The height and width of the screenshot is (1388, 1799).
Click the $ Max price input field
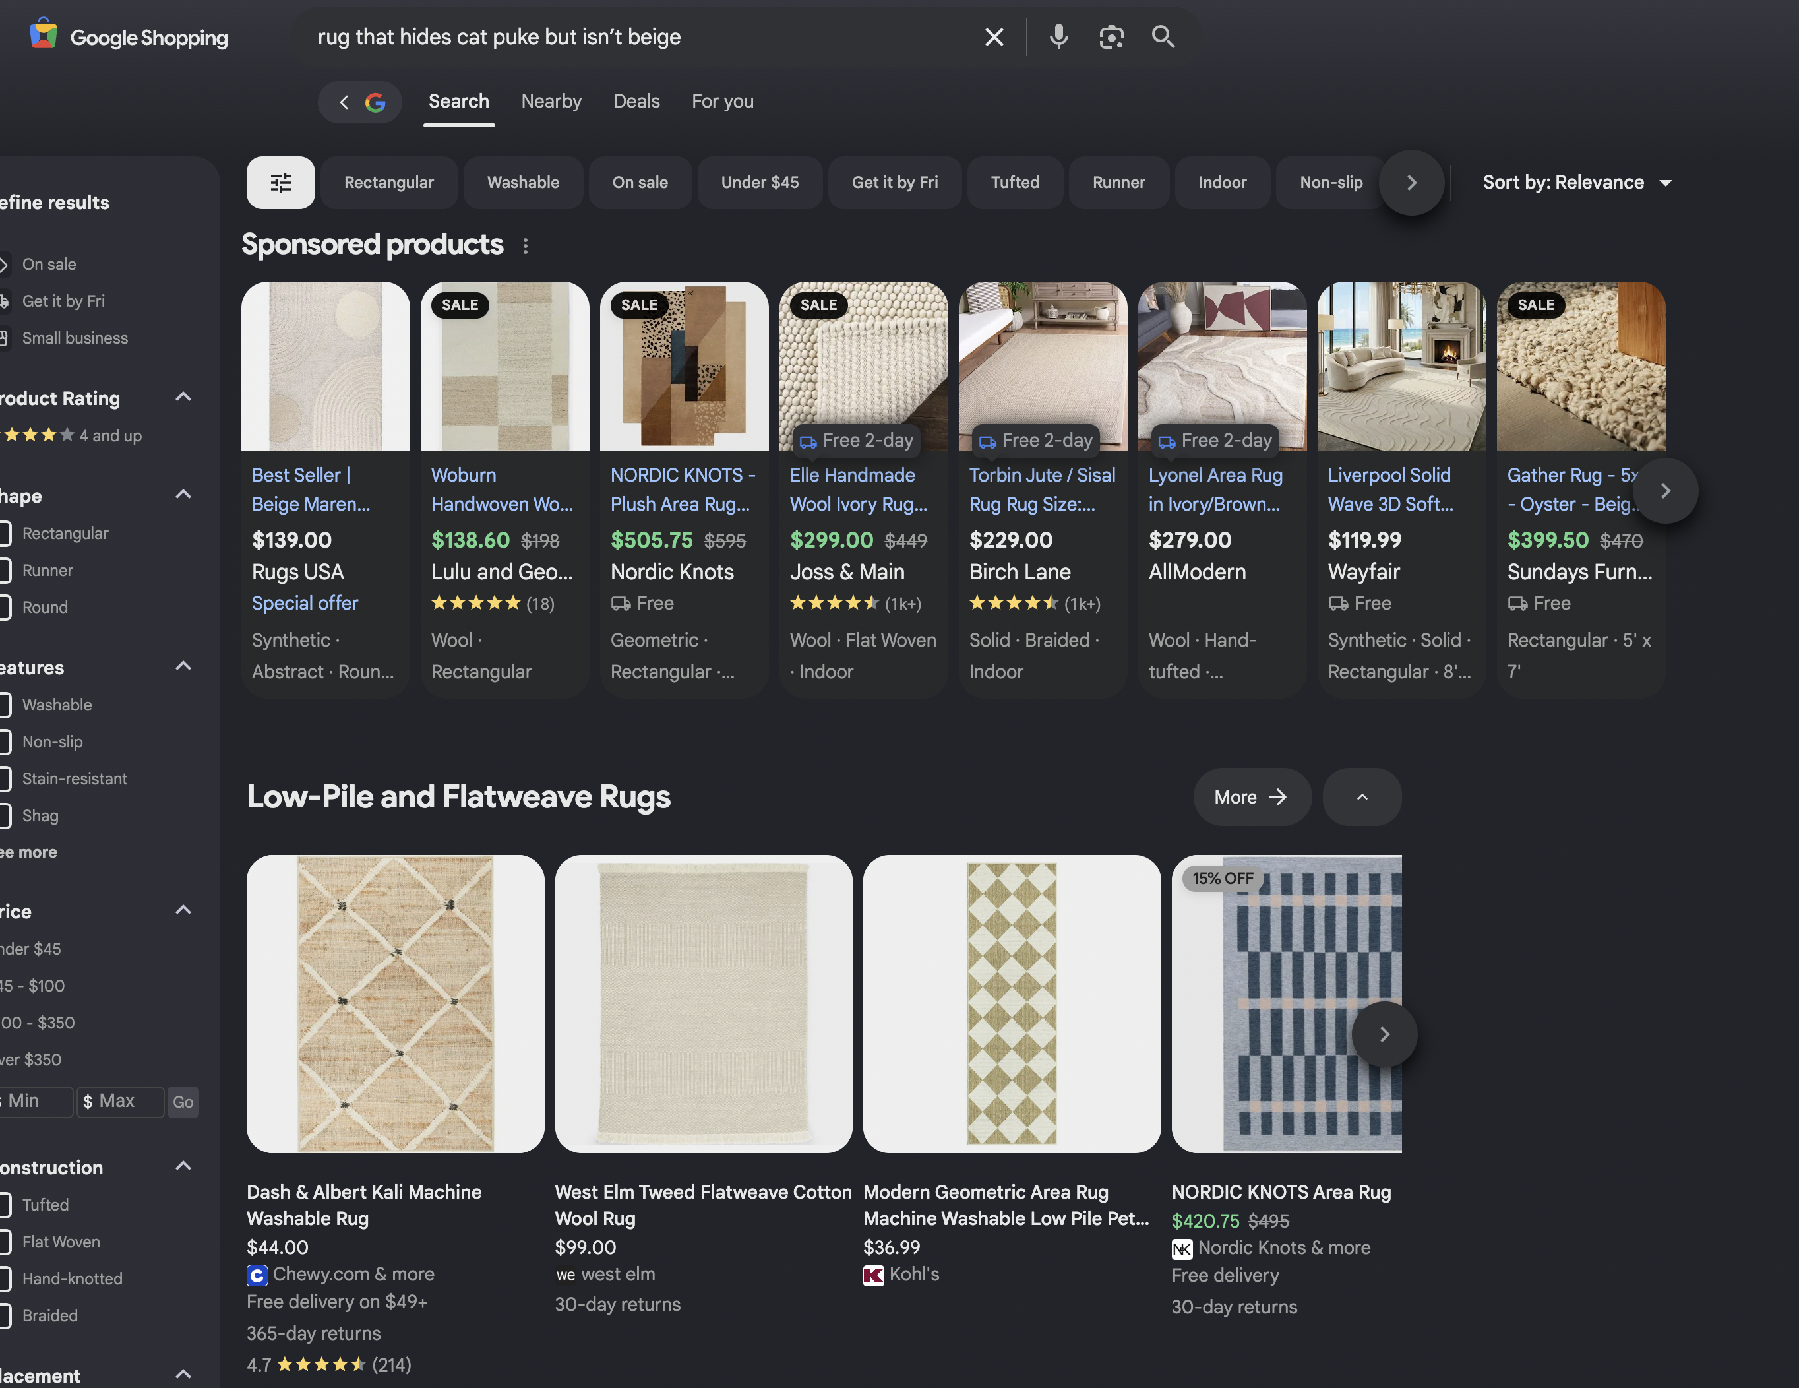point(120,1101)
